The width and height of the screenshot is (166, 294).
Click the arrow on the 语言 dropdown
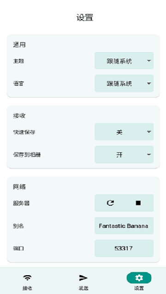point(149,83)
